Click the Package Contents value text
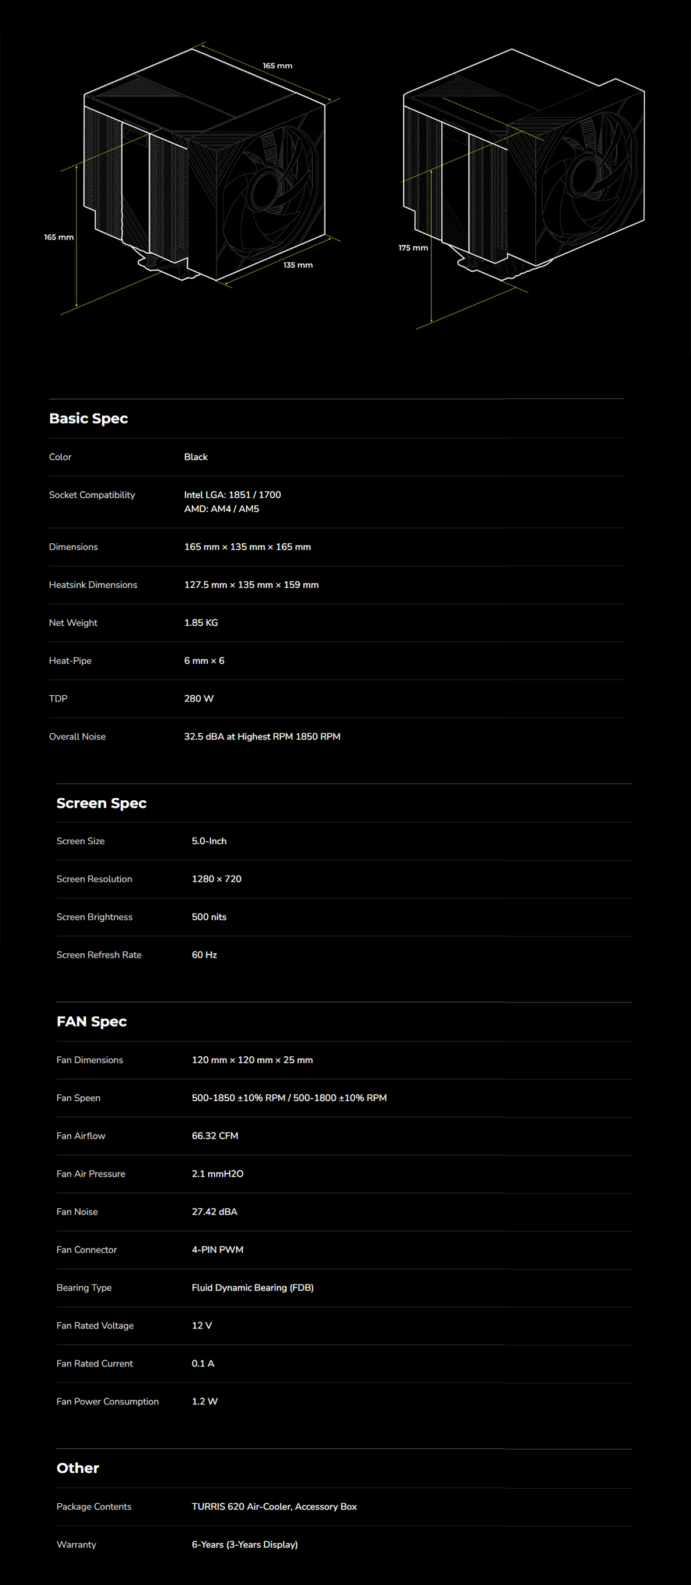This screenshot has height=1585, width=691. tap(274, 1506)
